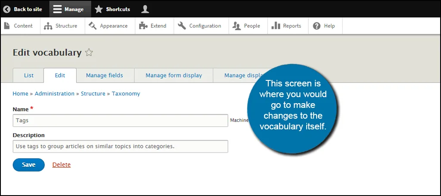Navigate to the People page

click(x=246, y=26)
